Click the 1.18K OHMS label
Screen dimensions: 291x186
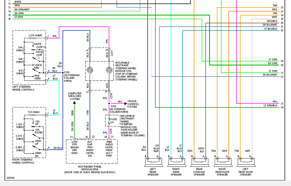20,126
